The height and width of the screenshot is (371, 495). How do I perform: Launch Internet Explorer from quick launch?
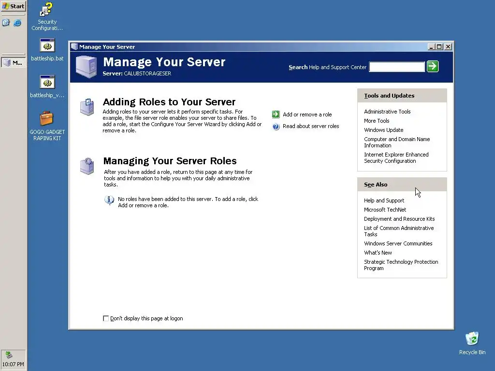tap(17, 23)
